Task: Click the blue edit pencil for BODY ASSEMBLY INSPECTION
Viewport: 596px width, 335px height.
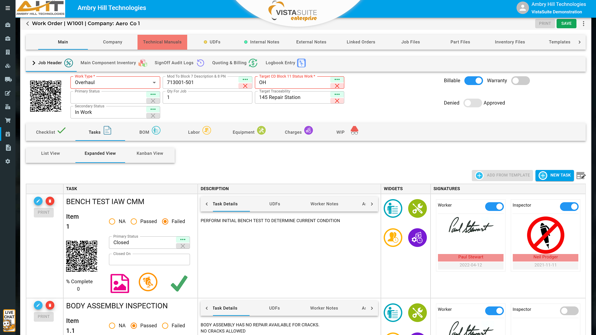Action: pyautogui.click(x=38, y=306)
